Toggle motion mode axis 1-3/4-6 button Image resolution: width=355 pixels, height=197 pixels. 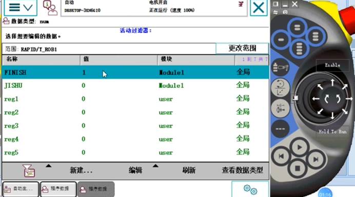pos(281,108)
